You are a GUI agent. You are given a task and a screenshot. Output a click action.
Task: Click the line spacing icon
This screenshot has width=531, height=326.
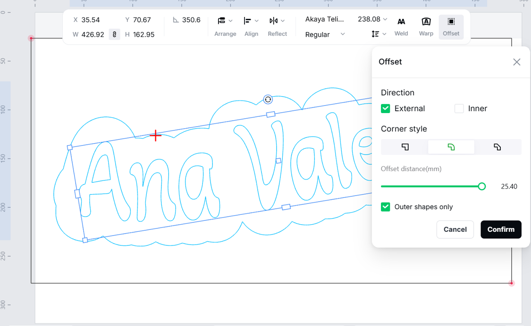coord(375,34)
